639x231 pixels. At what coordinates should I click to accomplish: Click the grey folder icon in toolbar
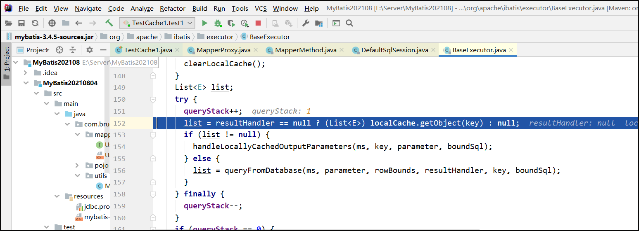tap(65, 23)
